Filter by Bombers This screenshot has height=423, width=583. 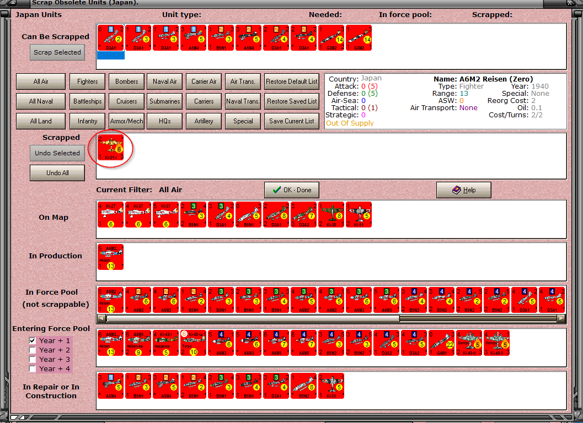(x=126, y=82)
